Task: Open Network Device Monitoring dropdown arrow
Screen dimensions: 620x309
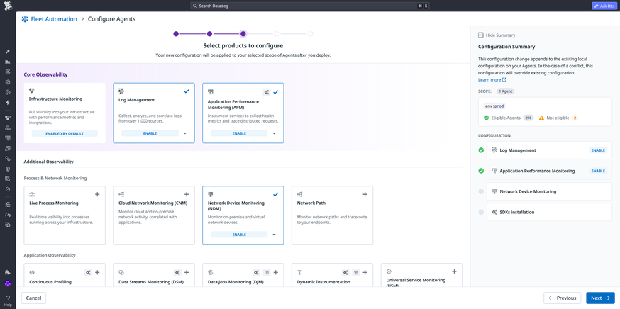Action: coord(275,235)
